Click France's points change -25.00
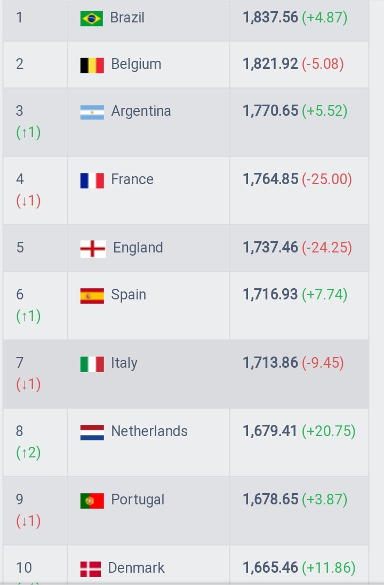Screen dimensions: 384x585 [327, 179]
